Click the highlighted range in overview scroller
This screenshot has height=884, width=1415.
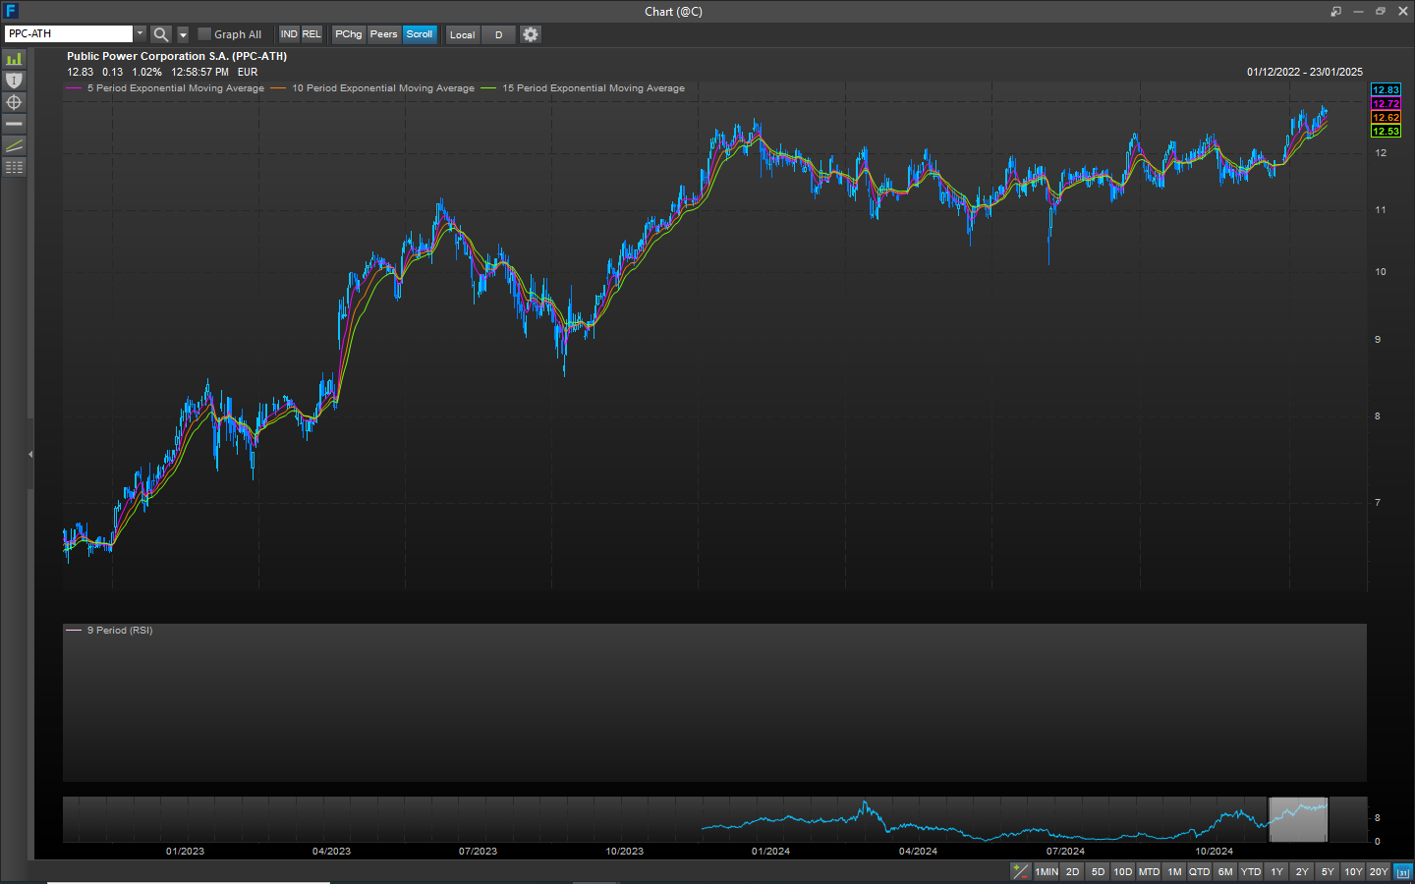(1298, 820)
